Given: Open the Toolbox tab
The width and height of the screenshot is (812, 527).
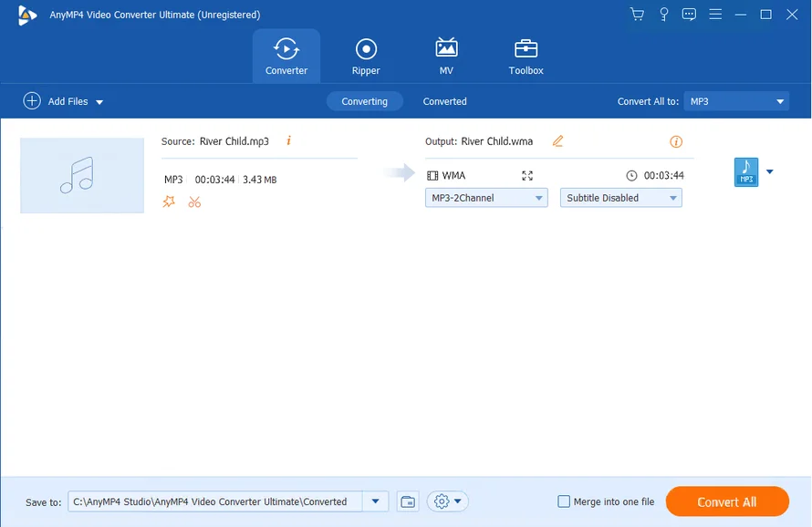Looking at the screenshot, I should [x=526, y=56].
